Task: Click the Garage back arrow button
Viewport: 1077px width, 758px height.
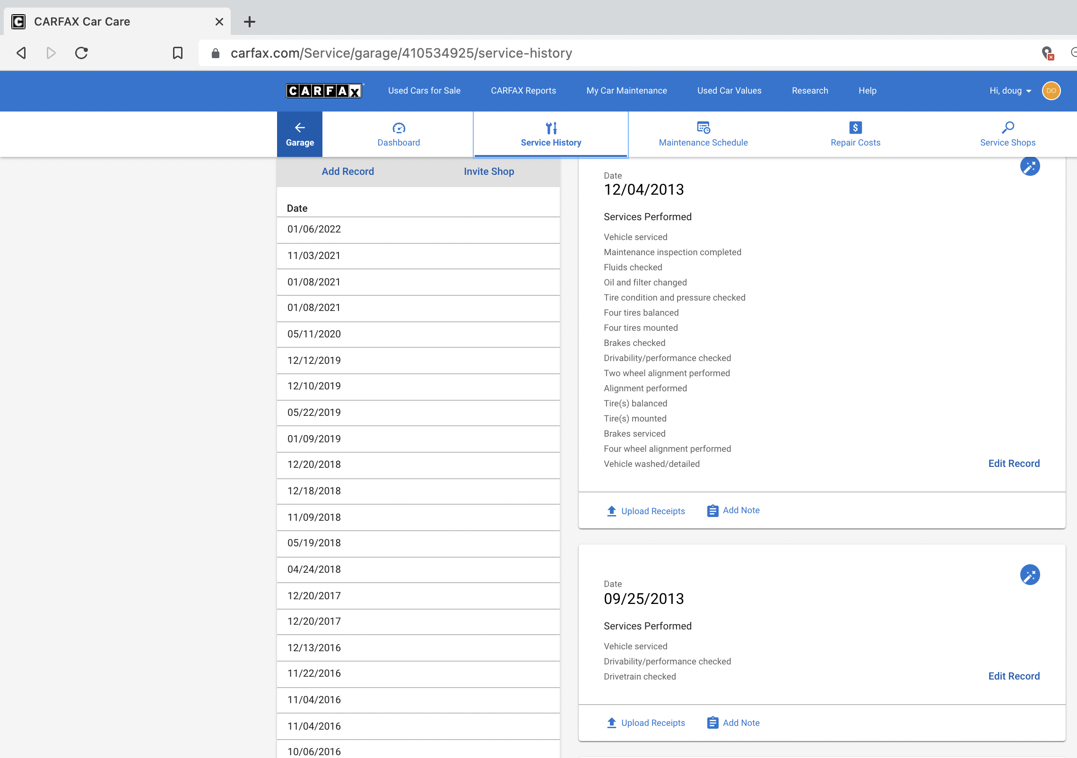Action: [x=300, y=134]
